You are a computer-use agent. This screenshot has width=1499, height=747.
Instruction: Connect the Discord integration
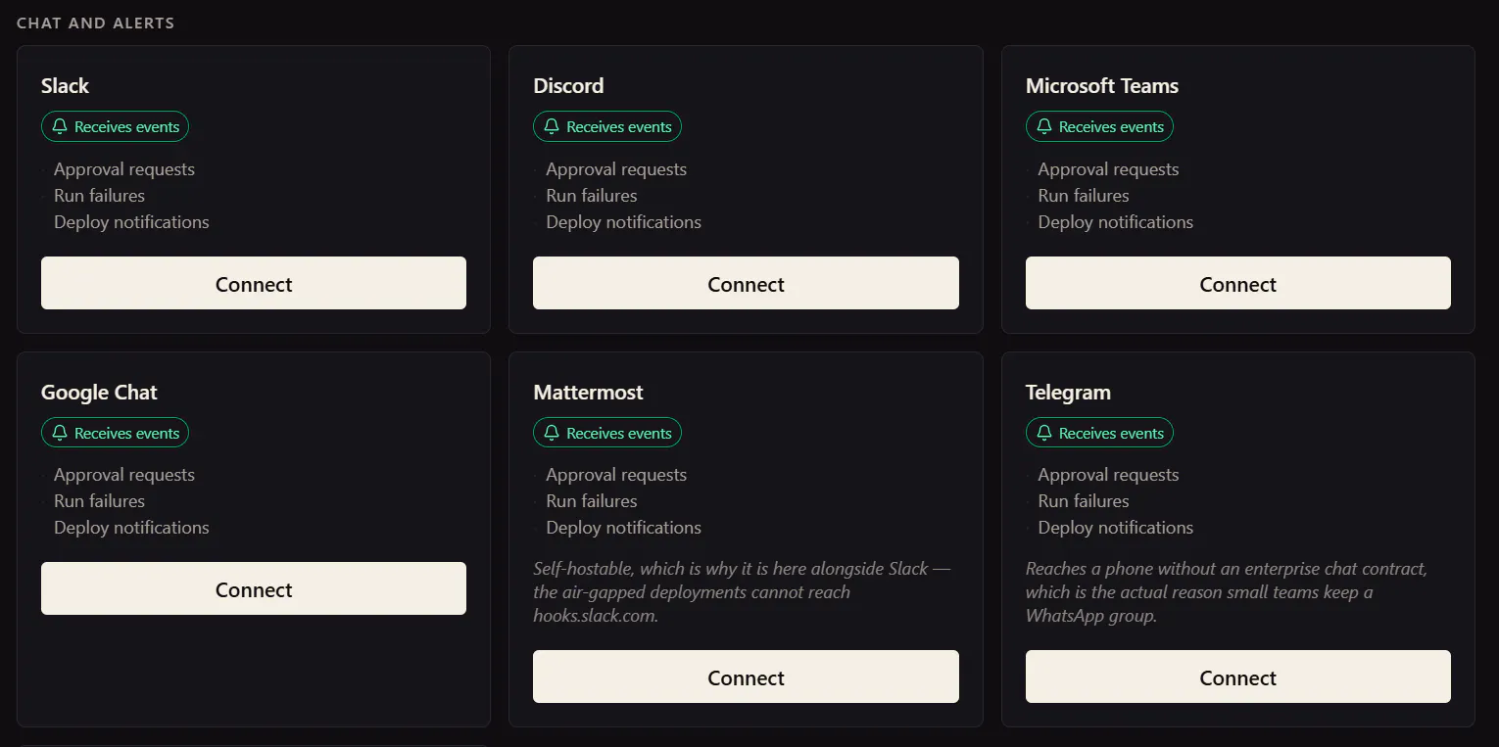(x=746, y=283)
